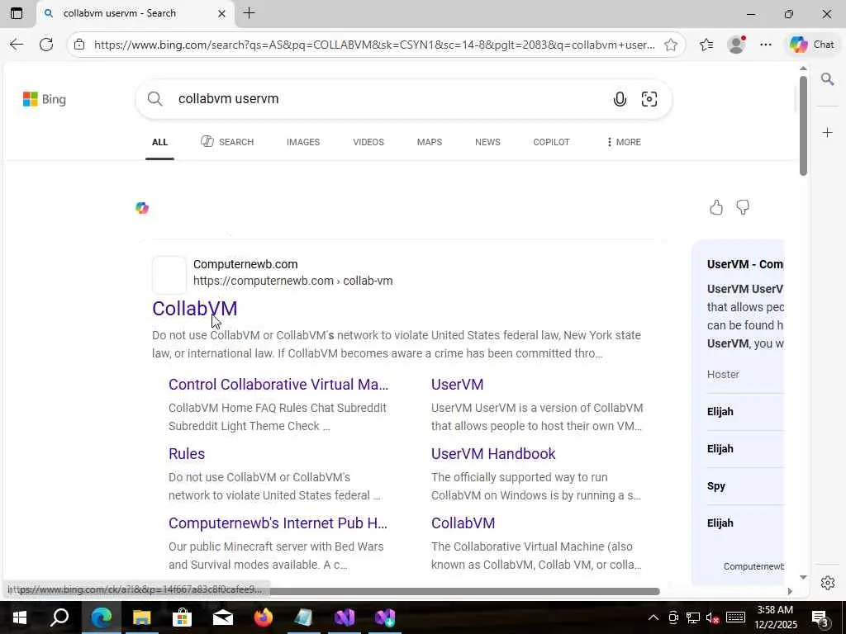Click the horizontal page scrollbar thumb

(x=464, y=591)
